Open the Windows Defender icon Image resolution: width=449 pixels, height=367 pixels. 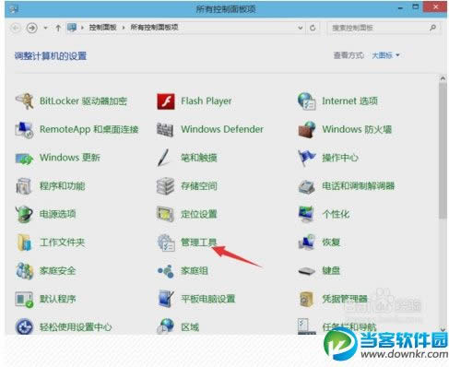tap(165, 129)
